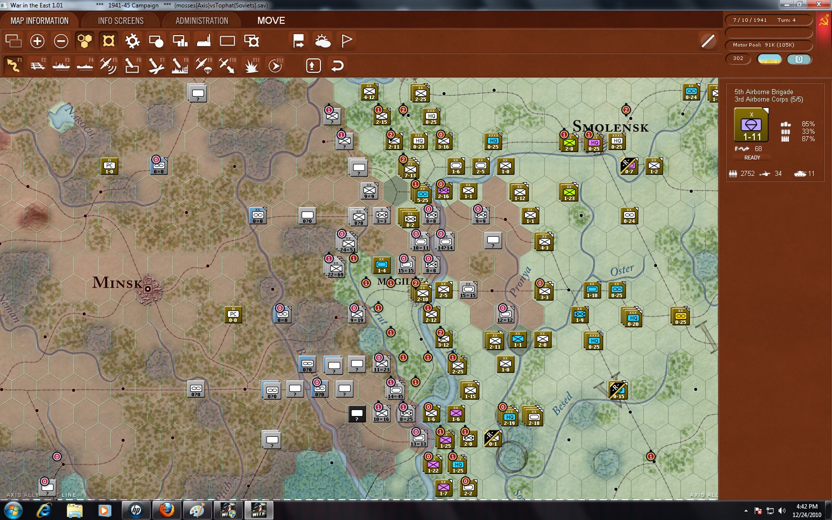The height and width of the screenshot is (520, 832).
Task: Click the READY status text
Action: point(752,157)
